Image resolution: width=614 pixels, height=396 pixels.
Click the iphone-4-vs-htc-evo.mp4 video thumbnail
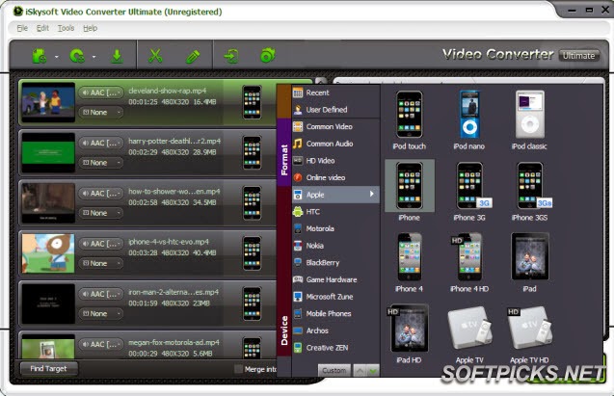pyautogui.click(x=48, y=253)
